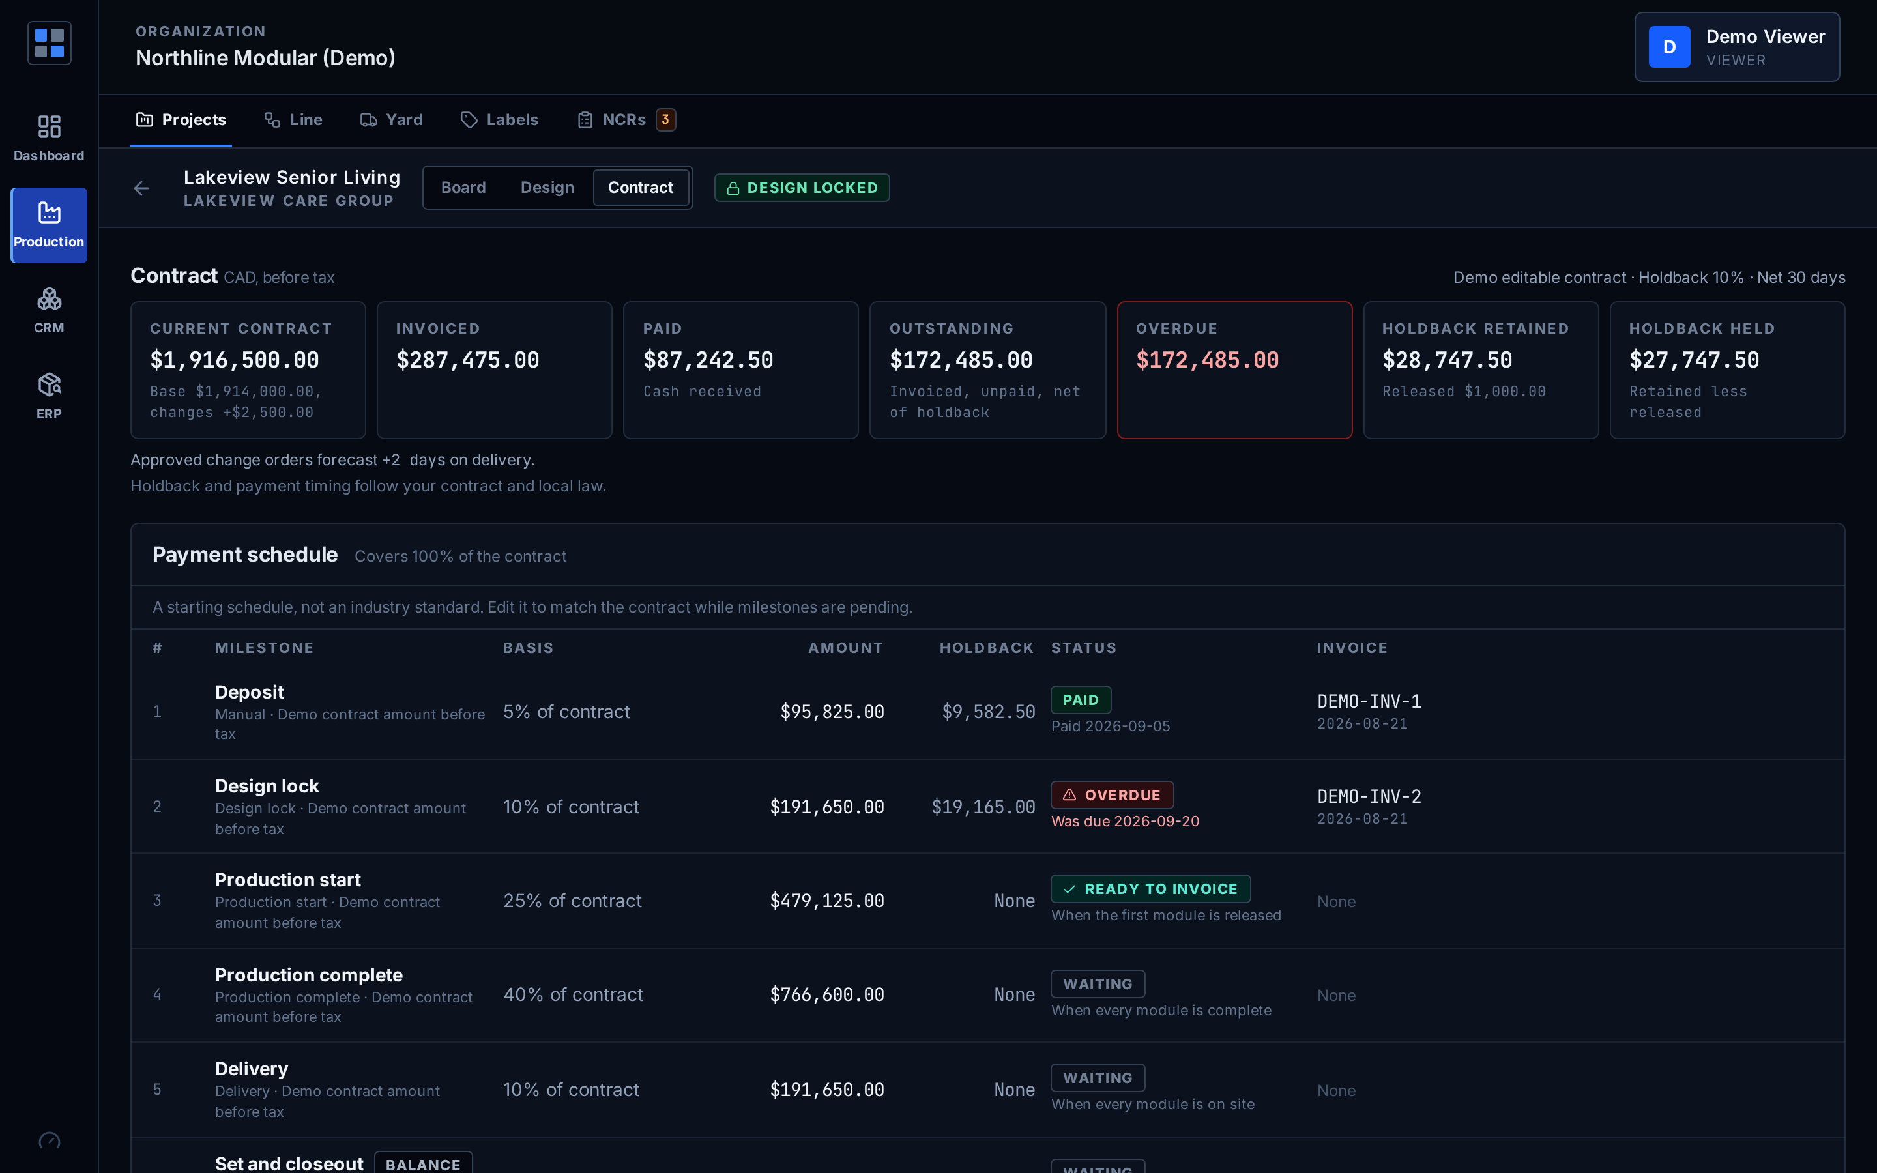This screenshot has height=1173, width=1877.
Task: Click WAITING badge in Delivery row
Action: [1098, 1078]
